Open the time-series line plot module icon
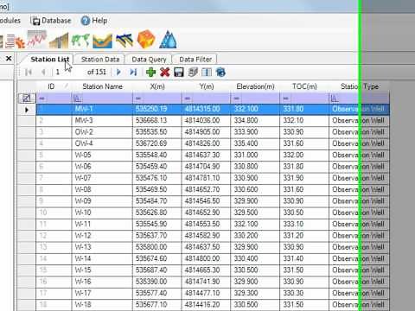The height and width of the screenshot is (311, 415). coord(37,39)
